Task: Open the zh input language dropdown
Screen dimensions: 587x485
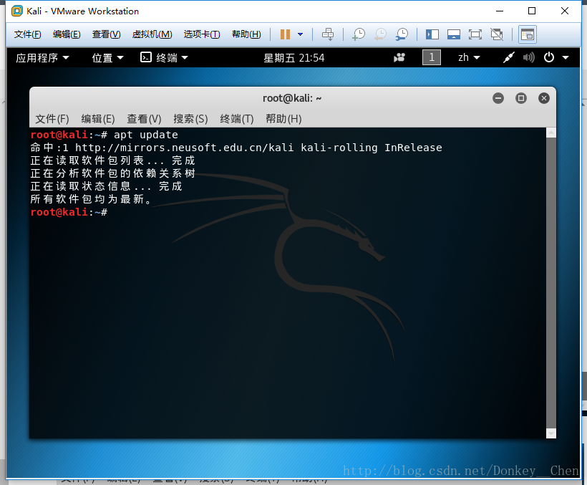Action: point(469,58)
